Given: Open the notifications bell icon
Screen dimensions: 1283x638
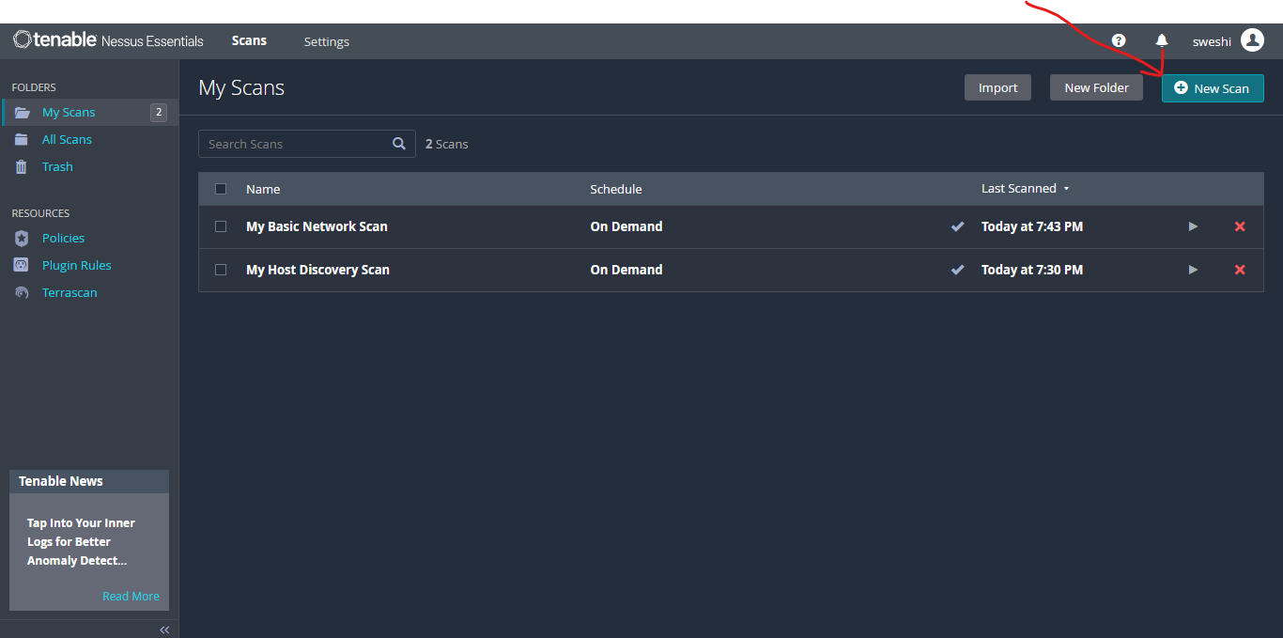Looking at the screenshot, I should click(1162, 40).
